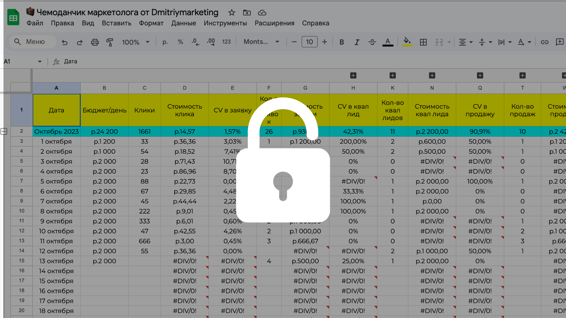Click the Октябрь 2023 cell

[x=56, y=132]
